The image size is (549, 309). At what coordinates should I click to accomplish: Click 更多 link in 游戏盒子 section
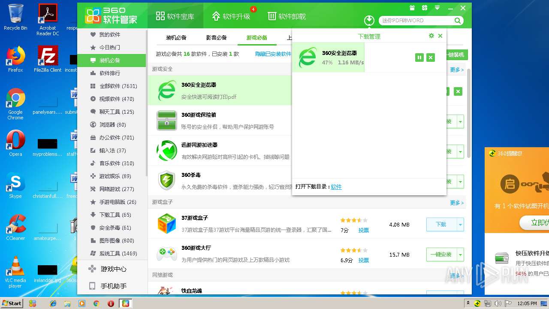click(x=457, y=203)
